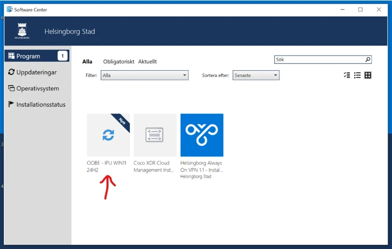
Task: Select the Alla tab
Action: [87, 61]
